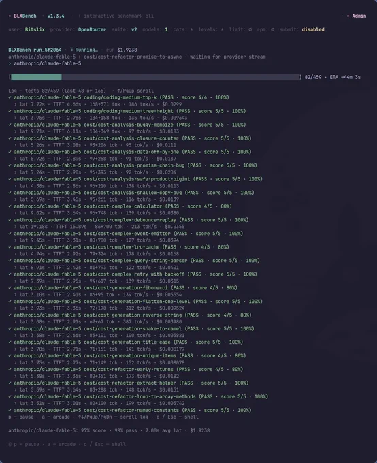Screen dimensions: 377x463
Task: Click the 'lat 19.18s · TTFT 15.89s' detail line
Action: [x=99, y=227]
